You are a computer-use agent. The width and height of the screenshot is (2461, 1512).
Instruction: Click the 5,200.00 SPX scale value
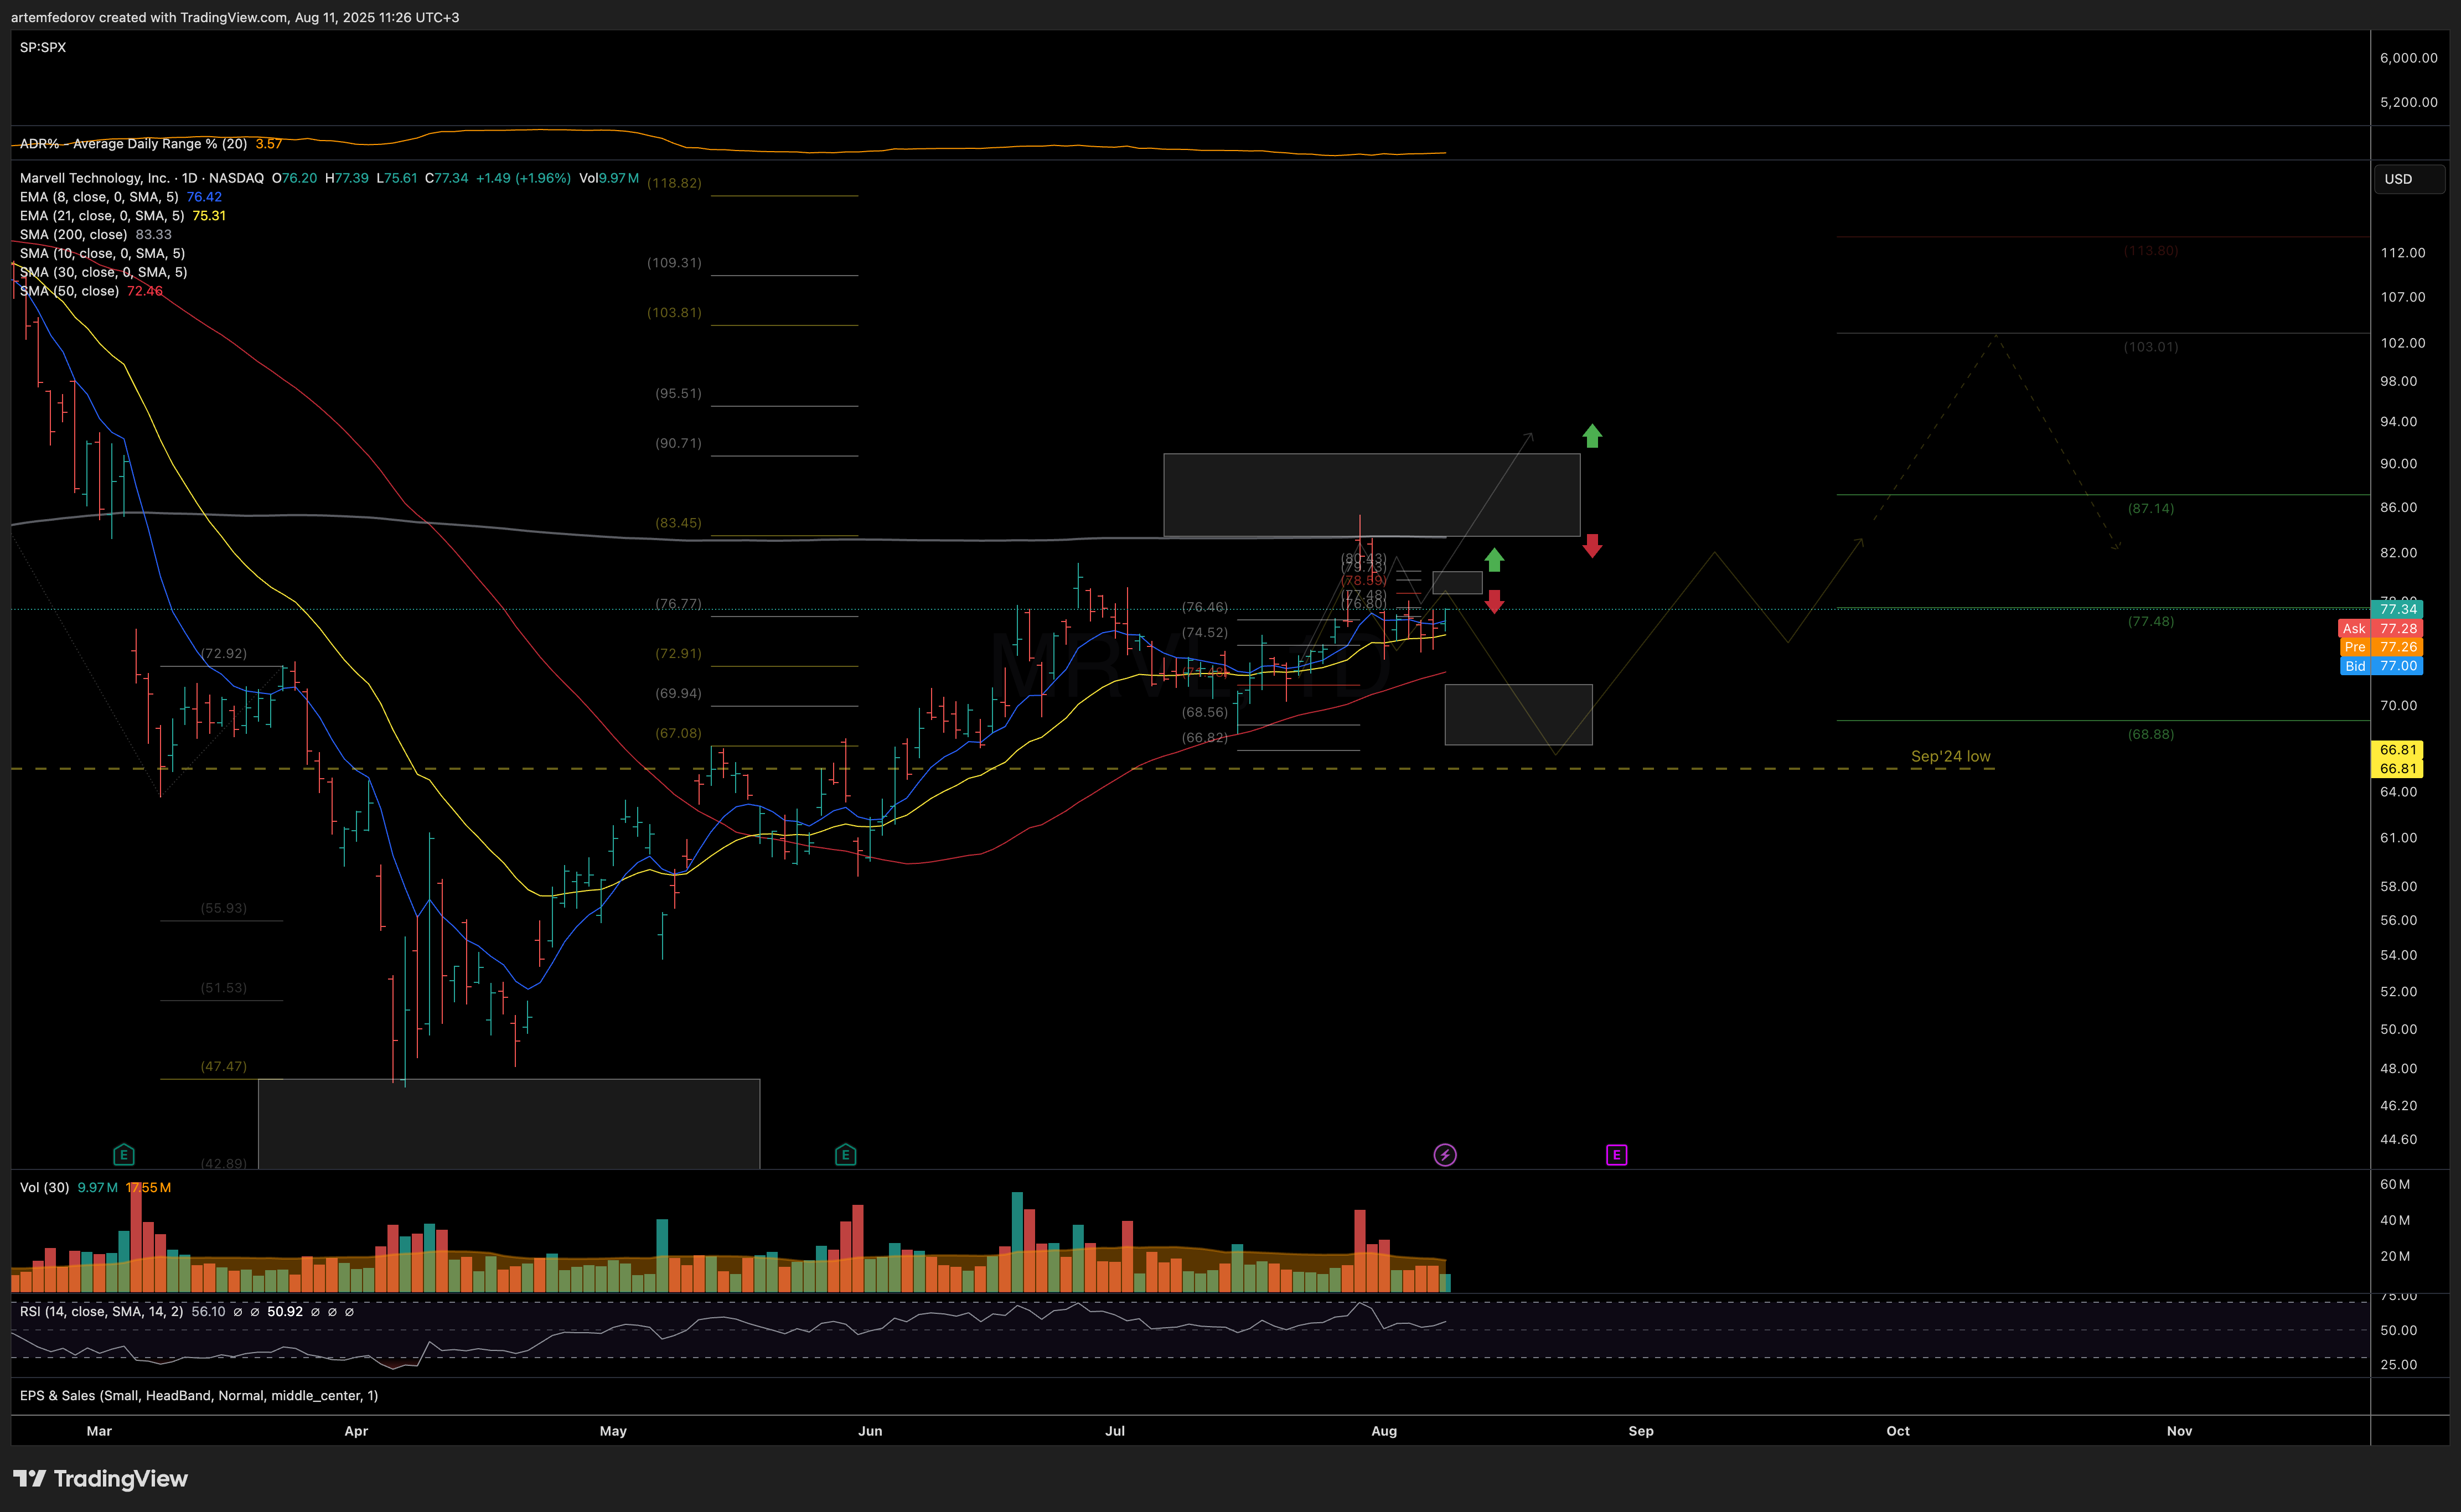tap(2408, 102)
